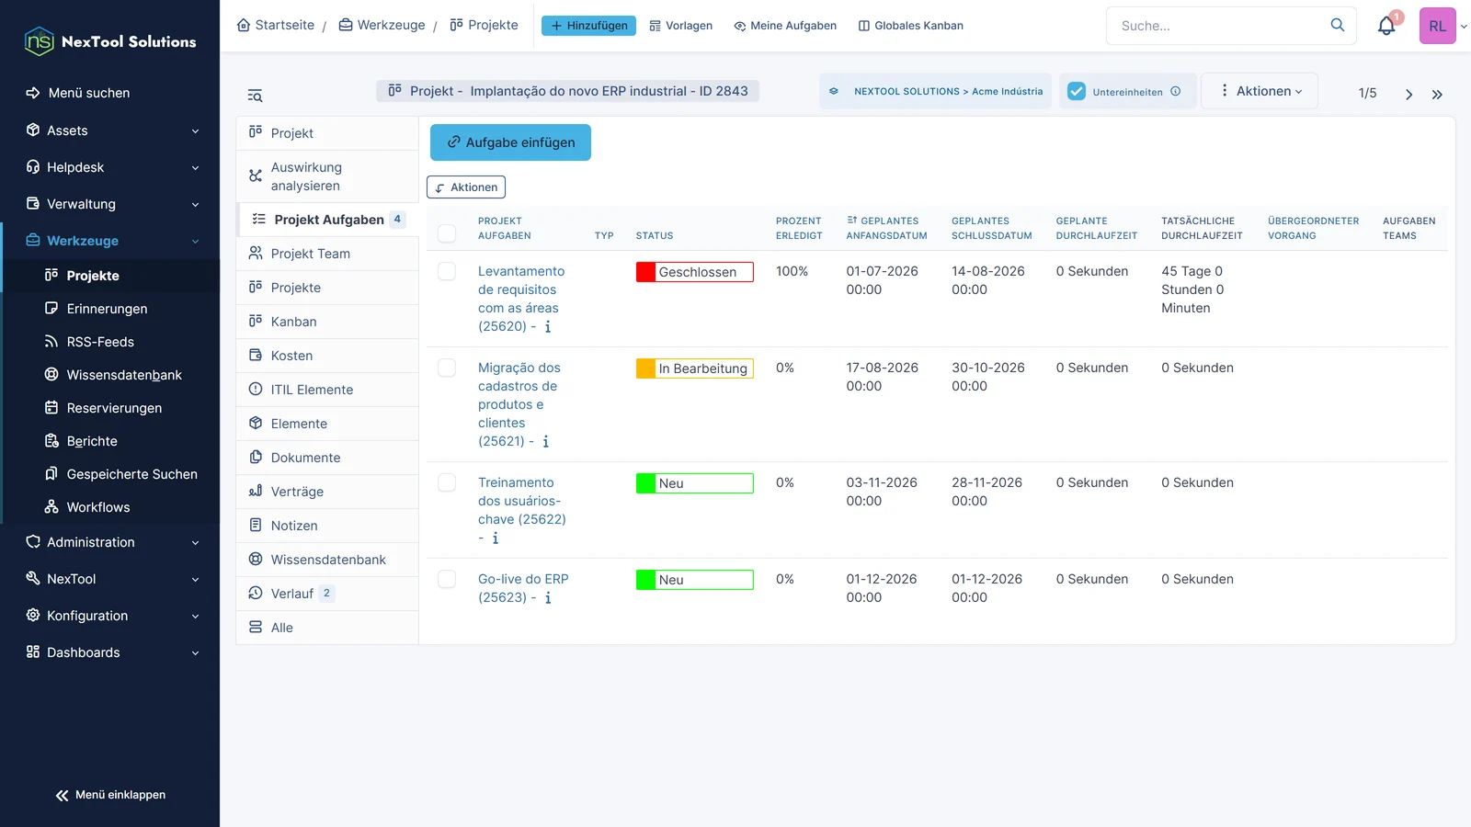Click the search magnifier icon
This screenshot has height=827, width=1471.
[x=1338, y=25]
